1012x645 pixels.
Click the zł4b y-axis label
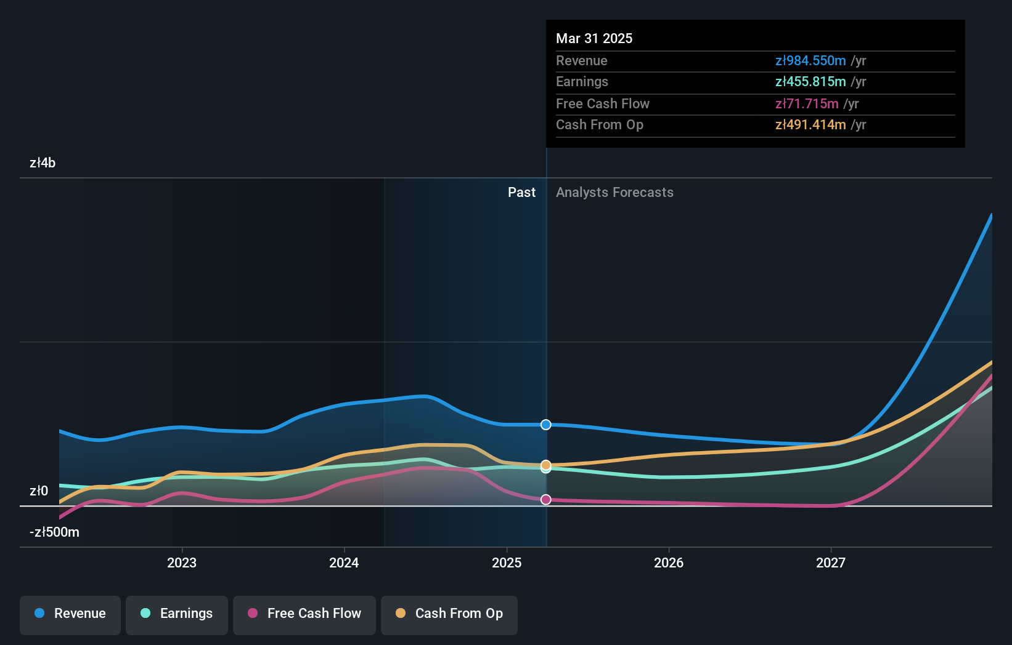[x=43, y=162]
